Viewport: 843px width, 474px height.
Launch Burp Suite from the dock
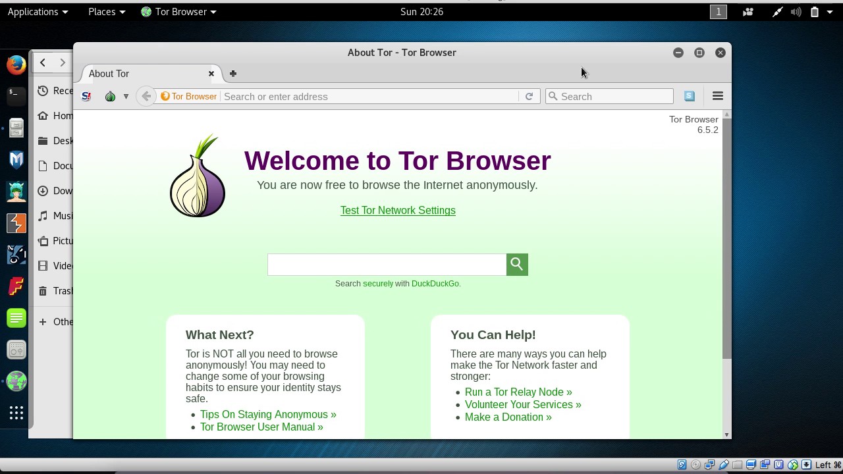[16, 223]
